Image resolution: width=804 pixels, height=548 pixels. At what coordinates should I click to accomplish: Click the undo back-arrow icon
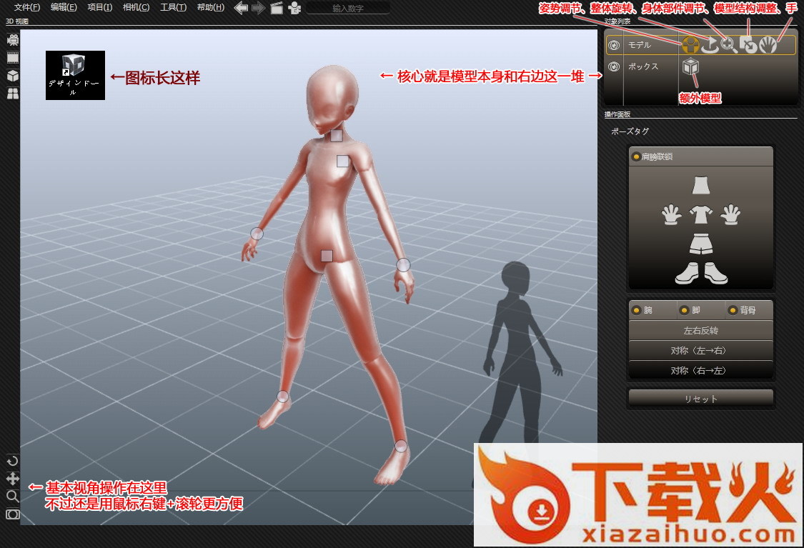pos(241,8)
